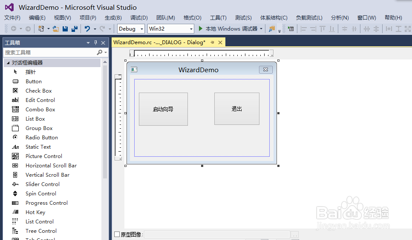Select Group Box control in toolbox
The image size is (412, 240).
point(52,128)
